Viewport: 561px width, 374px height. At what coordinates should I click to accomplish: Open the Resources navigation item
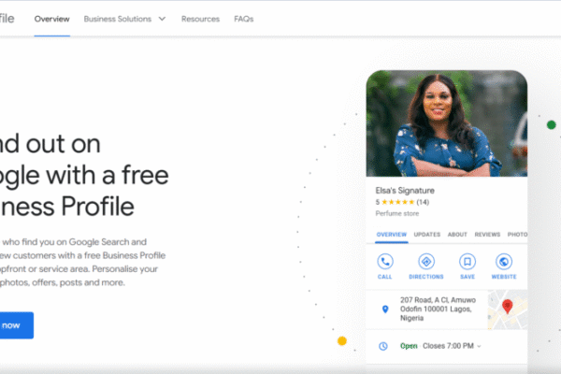pos(200,19)
